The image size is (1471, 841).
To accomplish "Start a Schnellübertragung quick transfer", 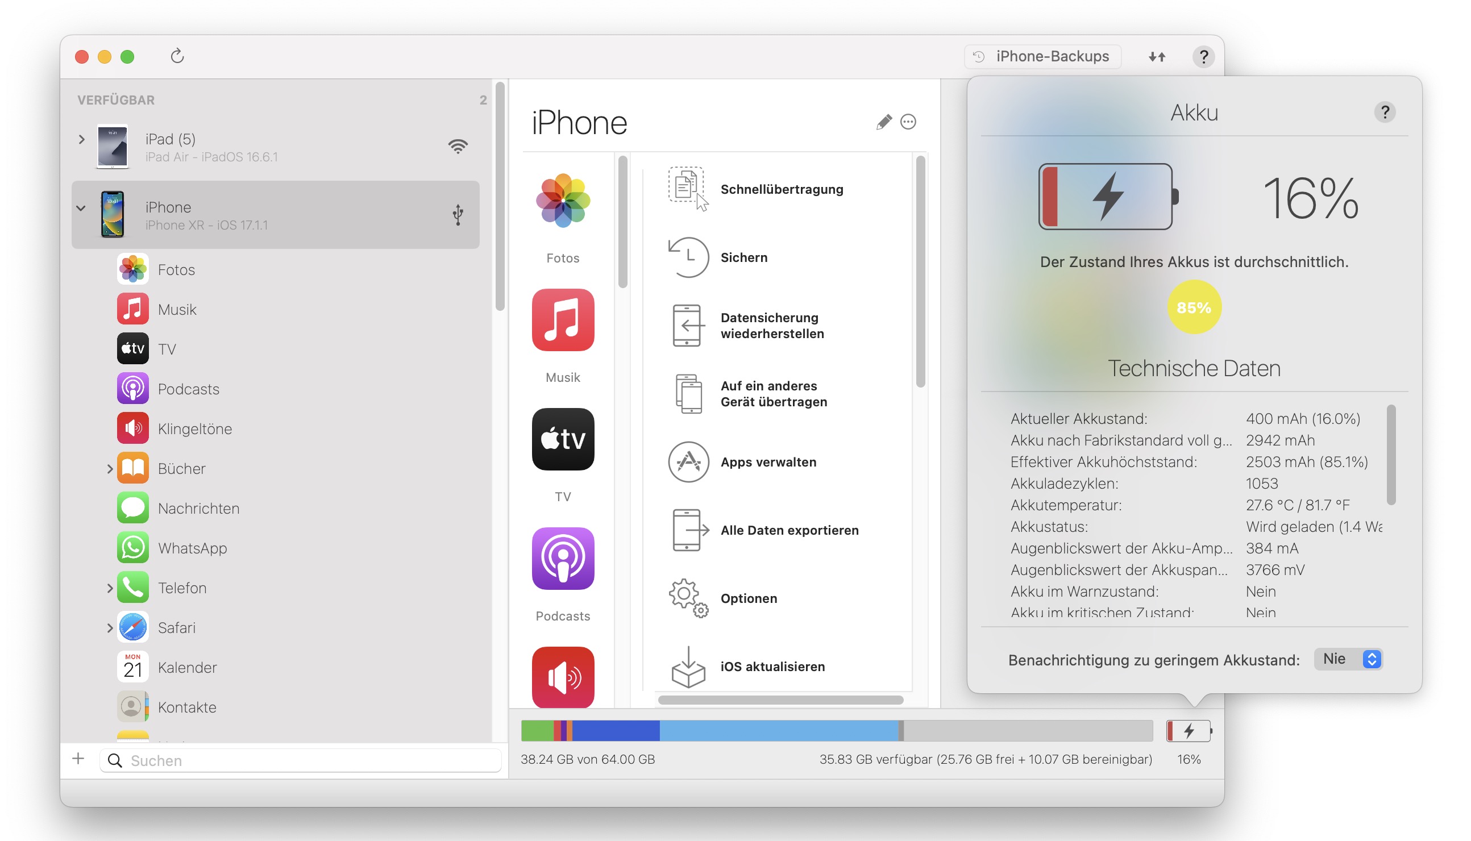I will [x=781, y=189].
